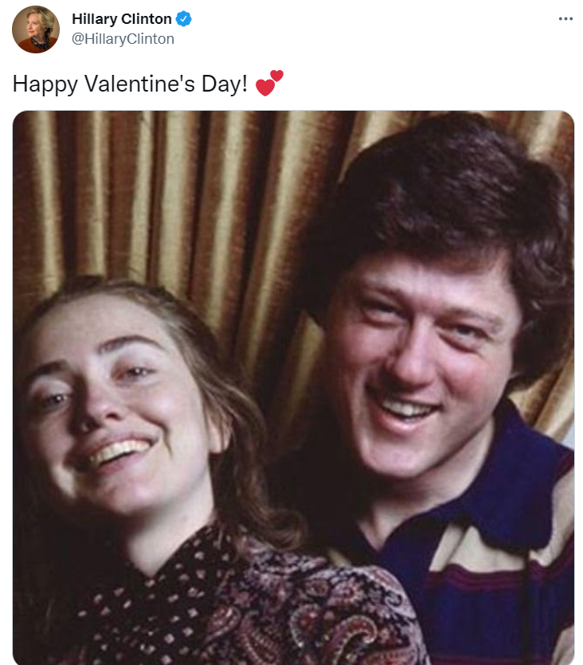Open the tweet's three-dot more options menu
Viewport: 583px width, 665px height.
[x=565, y=18]
